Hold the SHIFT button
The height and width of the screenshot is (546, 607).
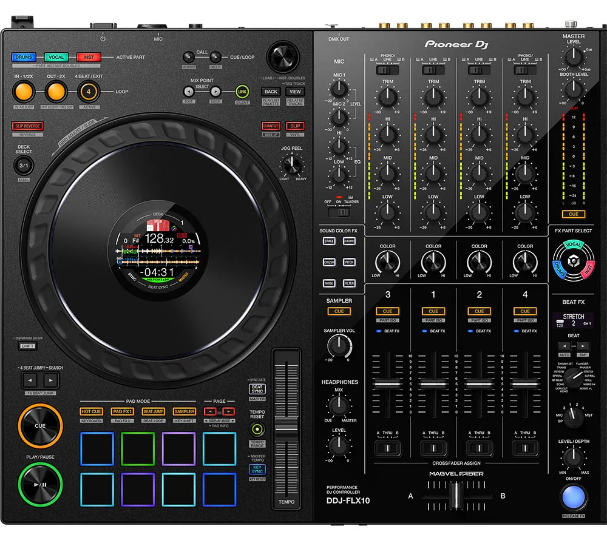27,346
